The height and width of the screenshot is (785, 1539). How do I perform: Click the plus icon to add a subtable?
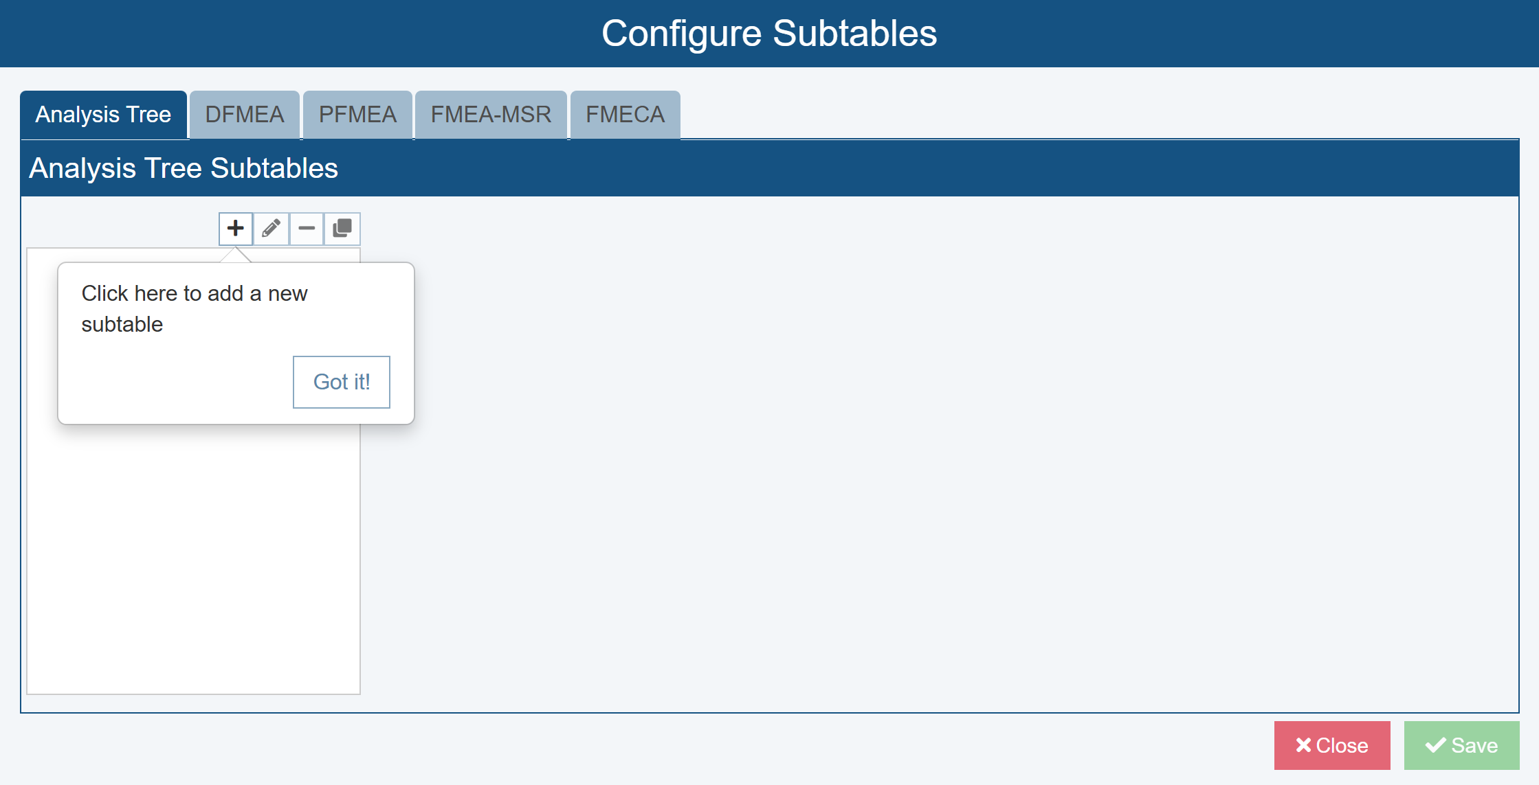(236, 228)
